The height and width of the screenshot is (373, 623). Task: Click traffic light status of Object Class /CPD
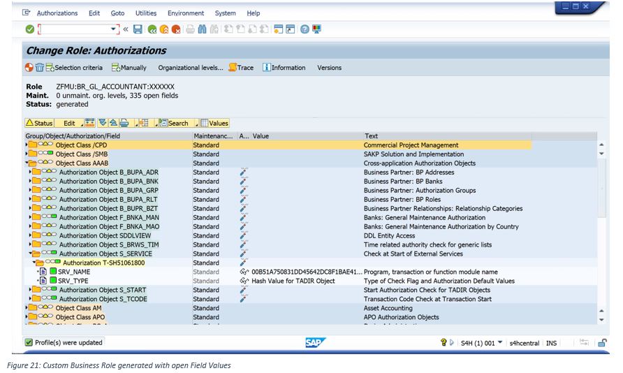pos(45,144)
